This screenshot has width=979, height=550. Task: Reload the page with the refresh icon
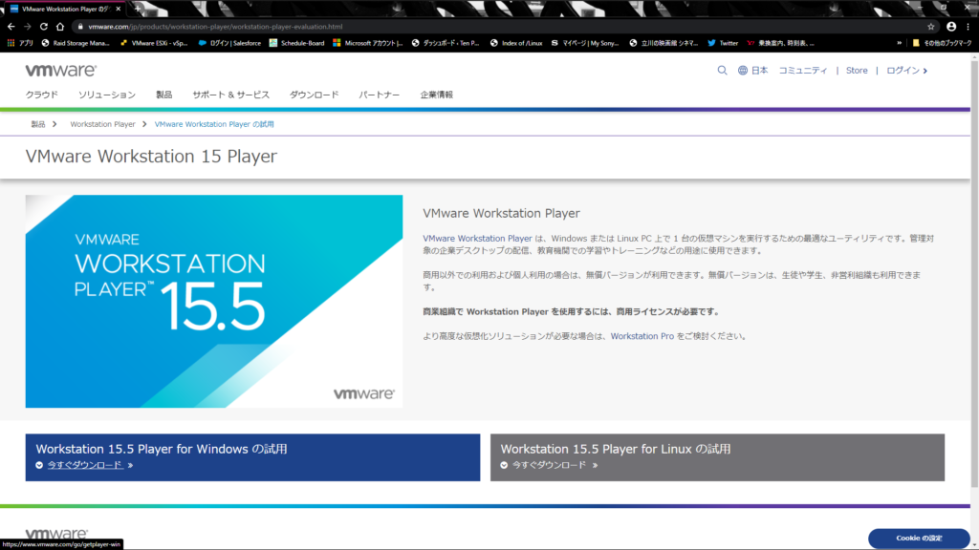tap(44, 27)
